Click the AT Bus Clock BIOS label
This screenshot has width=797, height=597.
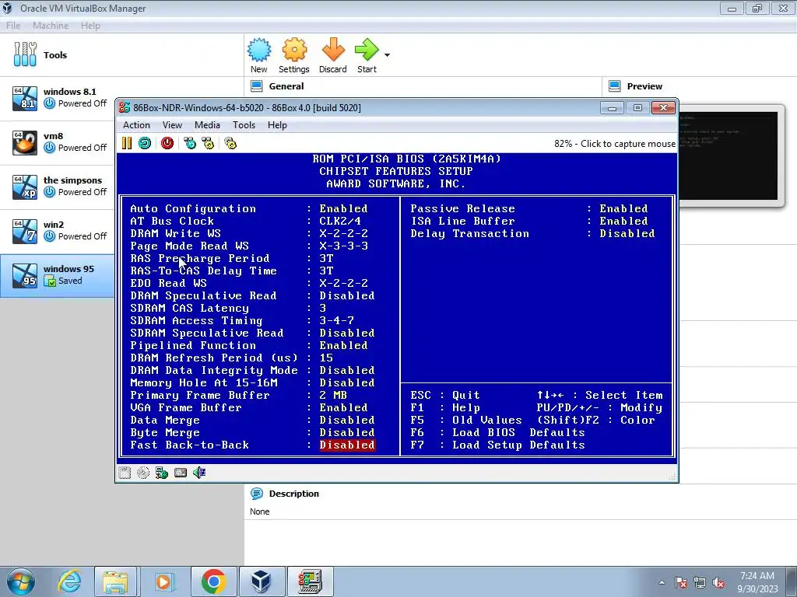[172, 221]
